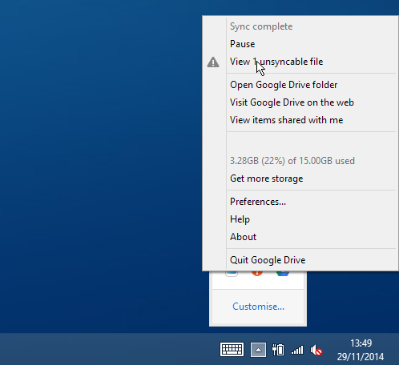
Task: Click the '3.28GB (22%) of 15.00GB used' text
Action: pos(292,161)
